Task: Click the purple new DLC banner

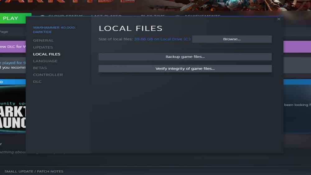Action: (x=12, y=47)
